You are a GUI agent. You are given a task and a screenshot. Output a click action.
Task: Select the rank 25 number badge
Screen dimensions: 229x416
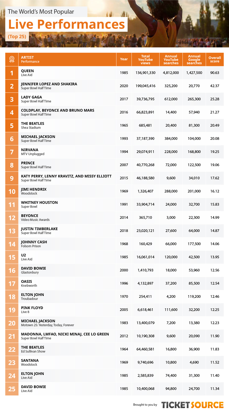12,389
